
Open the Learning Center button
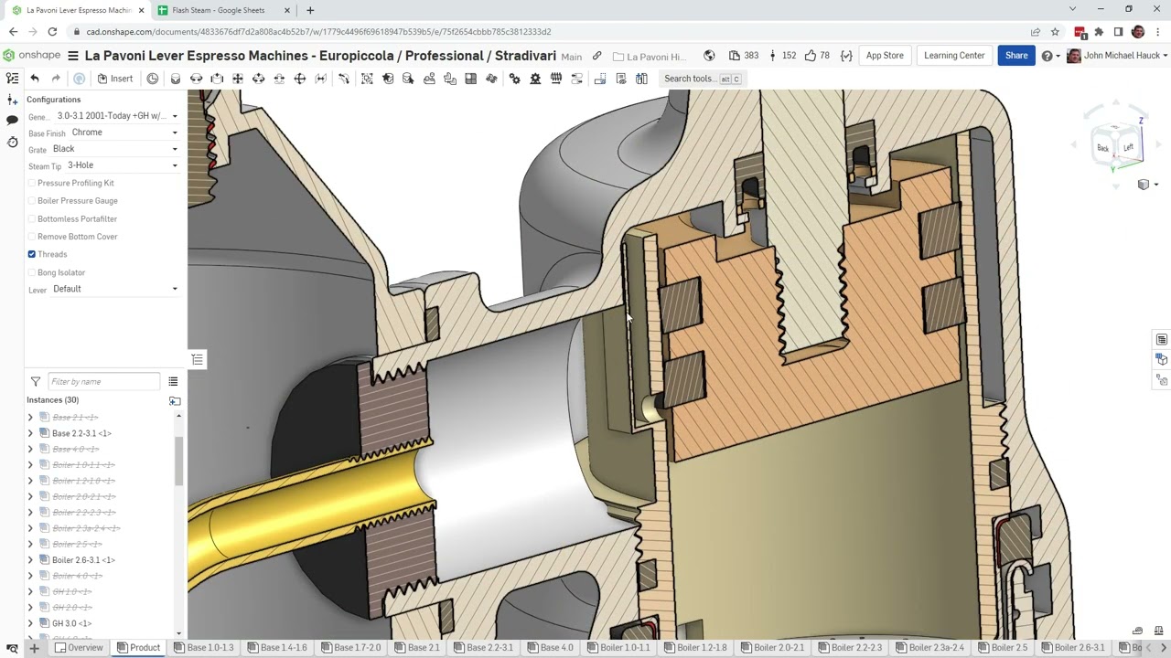point(954,56)
